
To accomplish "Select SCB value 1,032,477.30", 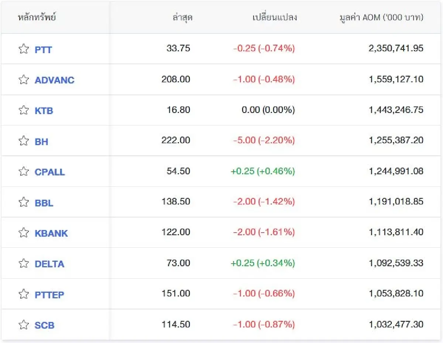I will tap(396, 324).
